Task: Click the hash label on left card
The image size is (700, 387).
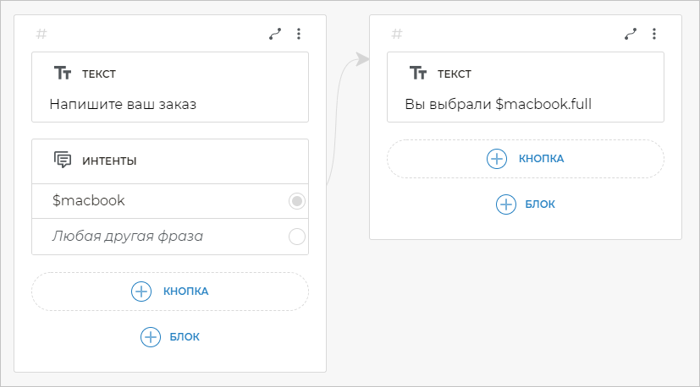Action: [41, 35]
